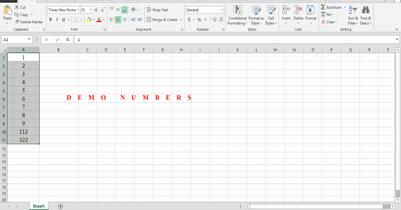Viewport: 401px width, 210px height.
Task: Click the Increase Decimal icon
Action: point(214,19)
